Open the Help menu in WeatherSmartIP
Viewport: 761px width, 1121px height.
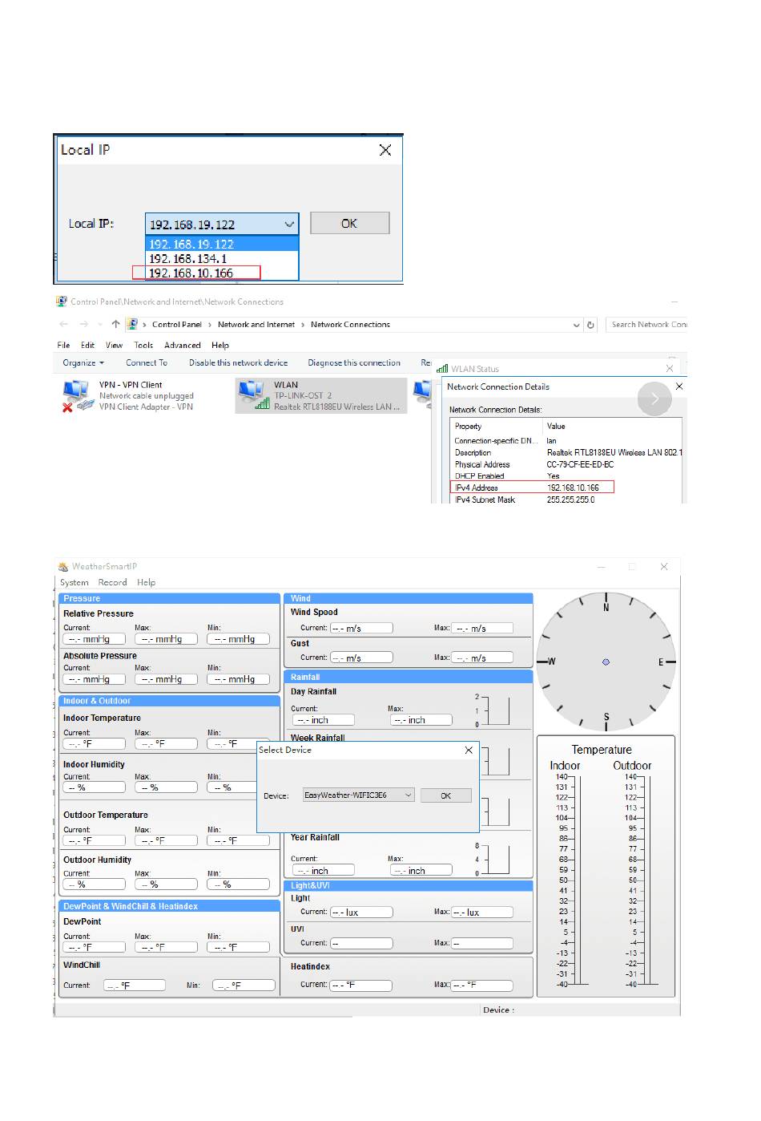[x=146, y=583]
